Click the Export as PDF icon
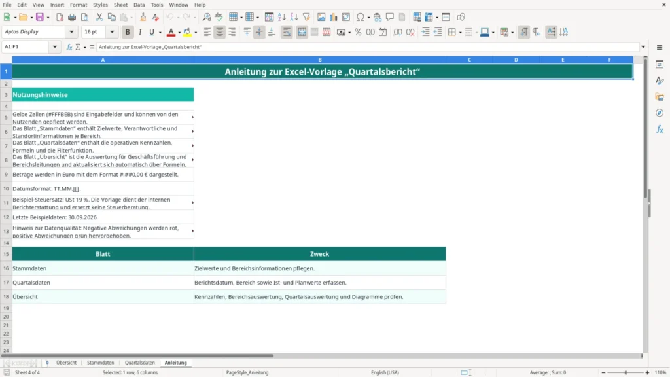This screenshot has height=377, width=670. [x=60, y=17]
